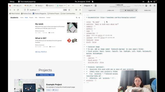Click the 67% zoom level indicator
This screenshot has height=92, width=165.
tap(65, 10)
